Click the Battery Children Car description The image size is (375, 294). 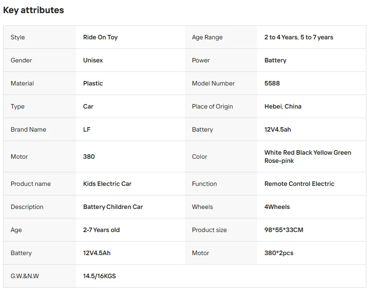pyautogui.click(x=113, y=207)
